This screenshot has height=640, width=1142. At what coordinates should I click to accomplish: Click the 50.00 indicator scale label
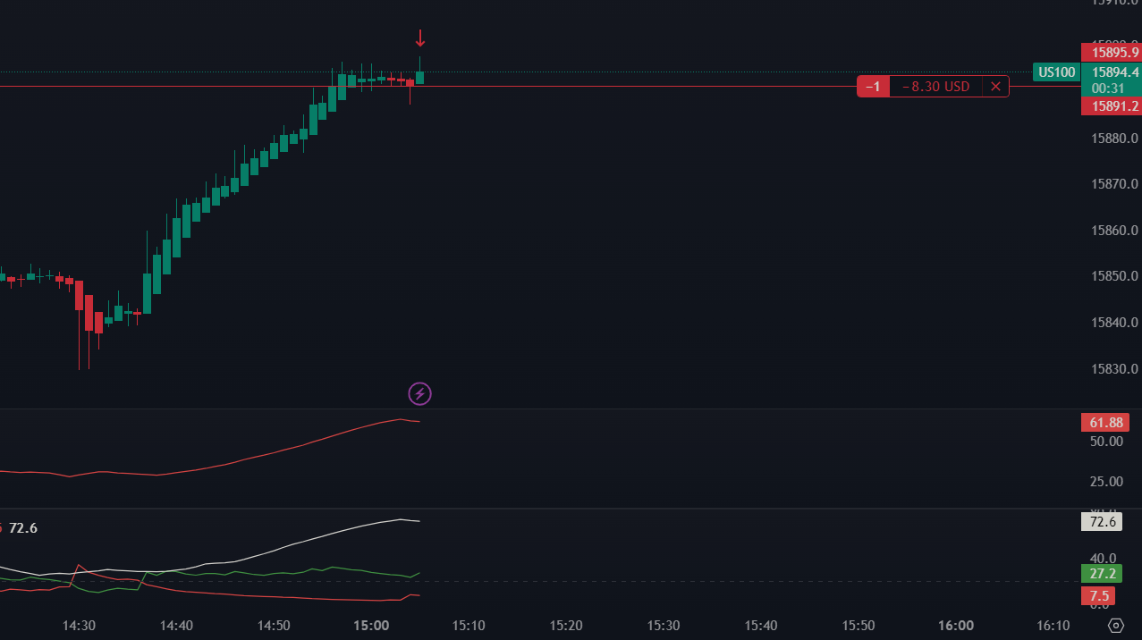tap(1106, 442)
